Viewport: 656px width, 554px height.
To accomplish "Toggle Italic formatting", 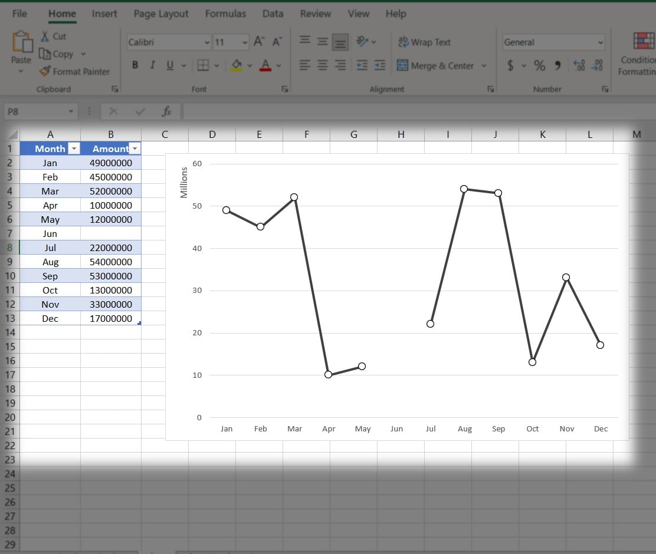I will pos(152,65).
